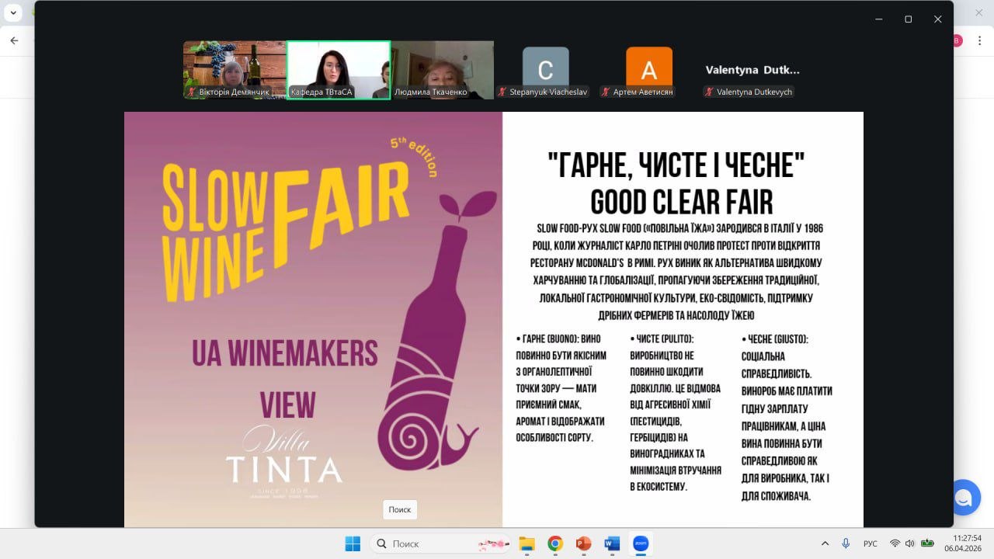Open Zoom from the taskbar
The width and height of the screenshot is (994, 559).
tap(641, 543)
